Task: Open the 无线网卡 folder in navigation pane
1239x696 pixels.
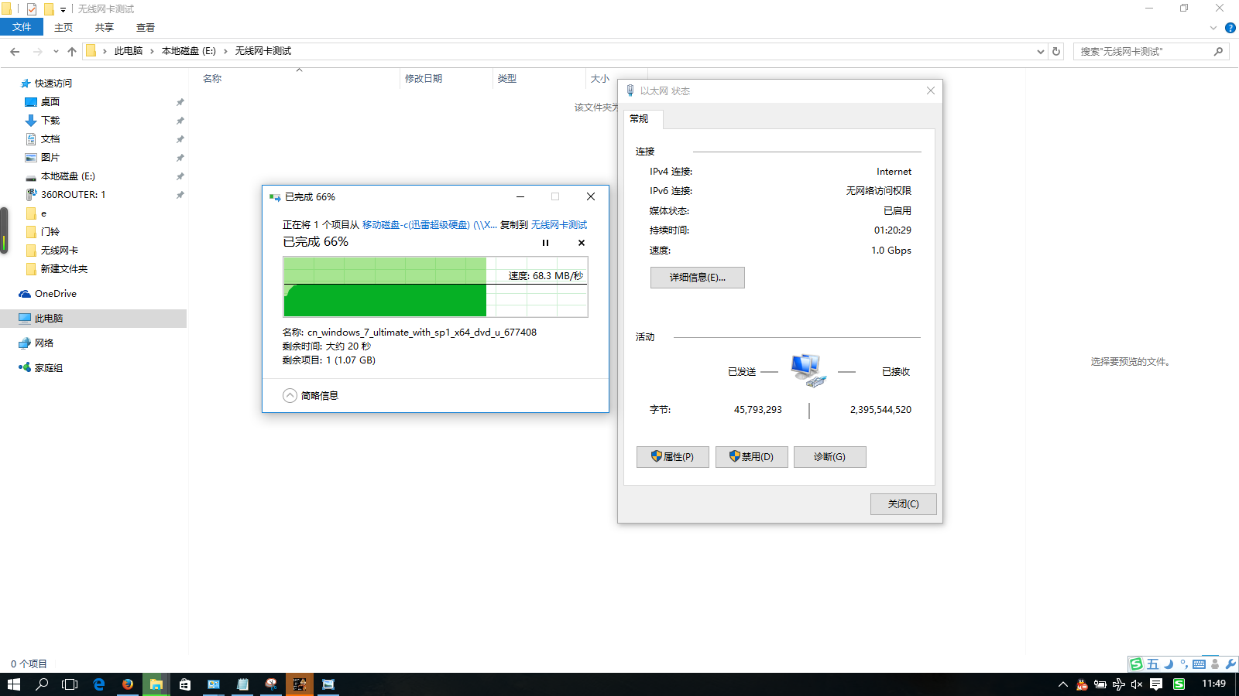Action: click(x=59, y=251)
